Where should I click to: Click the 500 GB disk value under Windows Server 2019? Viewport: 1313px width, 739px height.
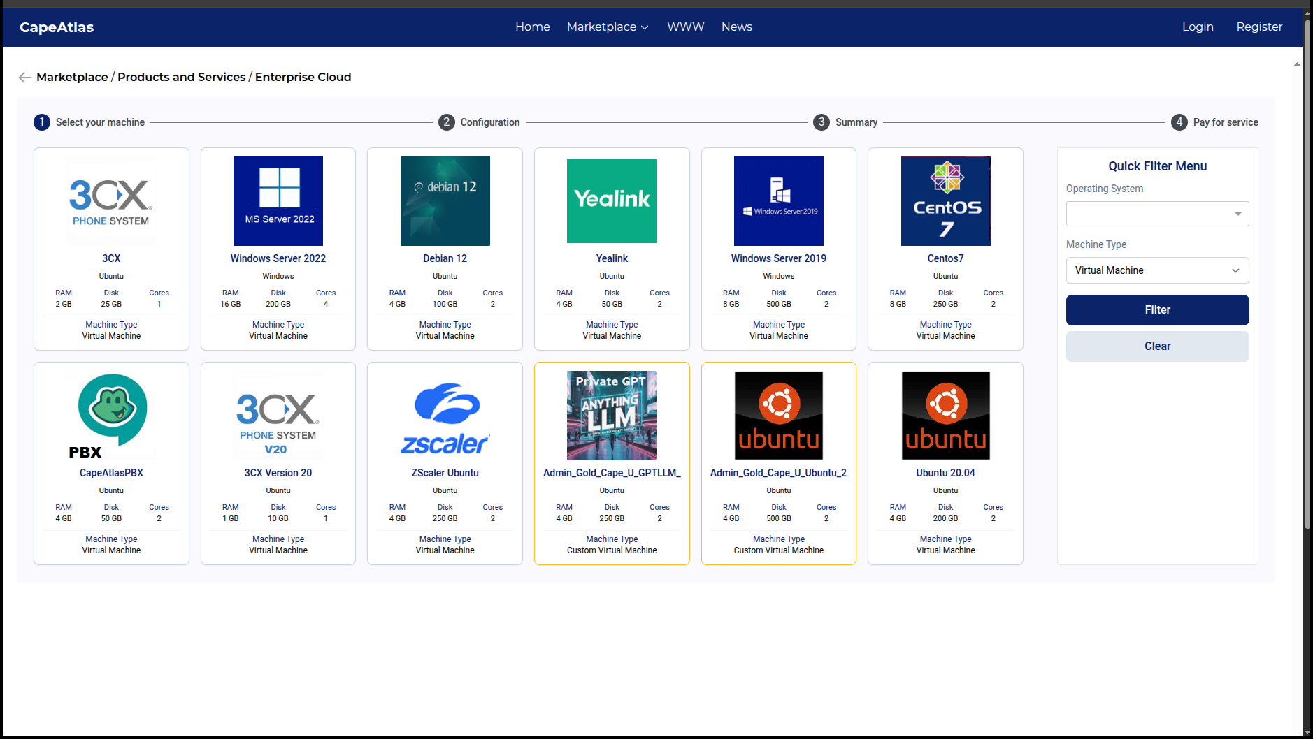click(x=779, y=304)
